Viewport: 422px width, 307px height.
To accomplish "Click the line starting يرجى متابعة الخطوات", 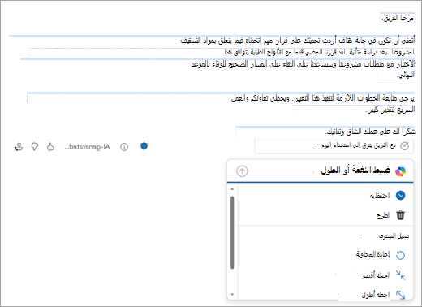I will pyautogui.click(x=323, y=98).
